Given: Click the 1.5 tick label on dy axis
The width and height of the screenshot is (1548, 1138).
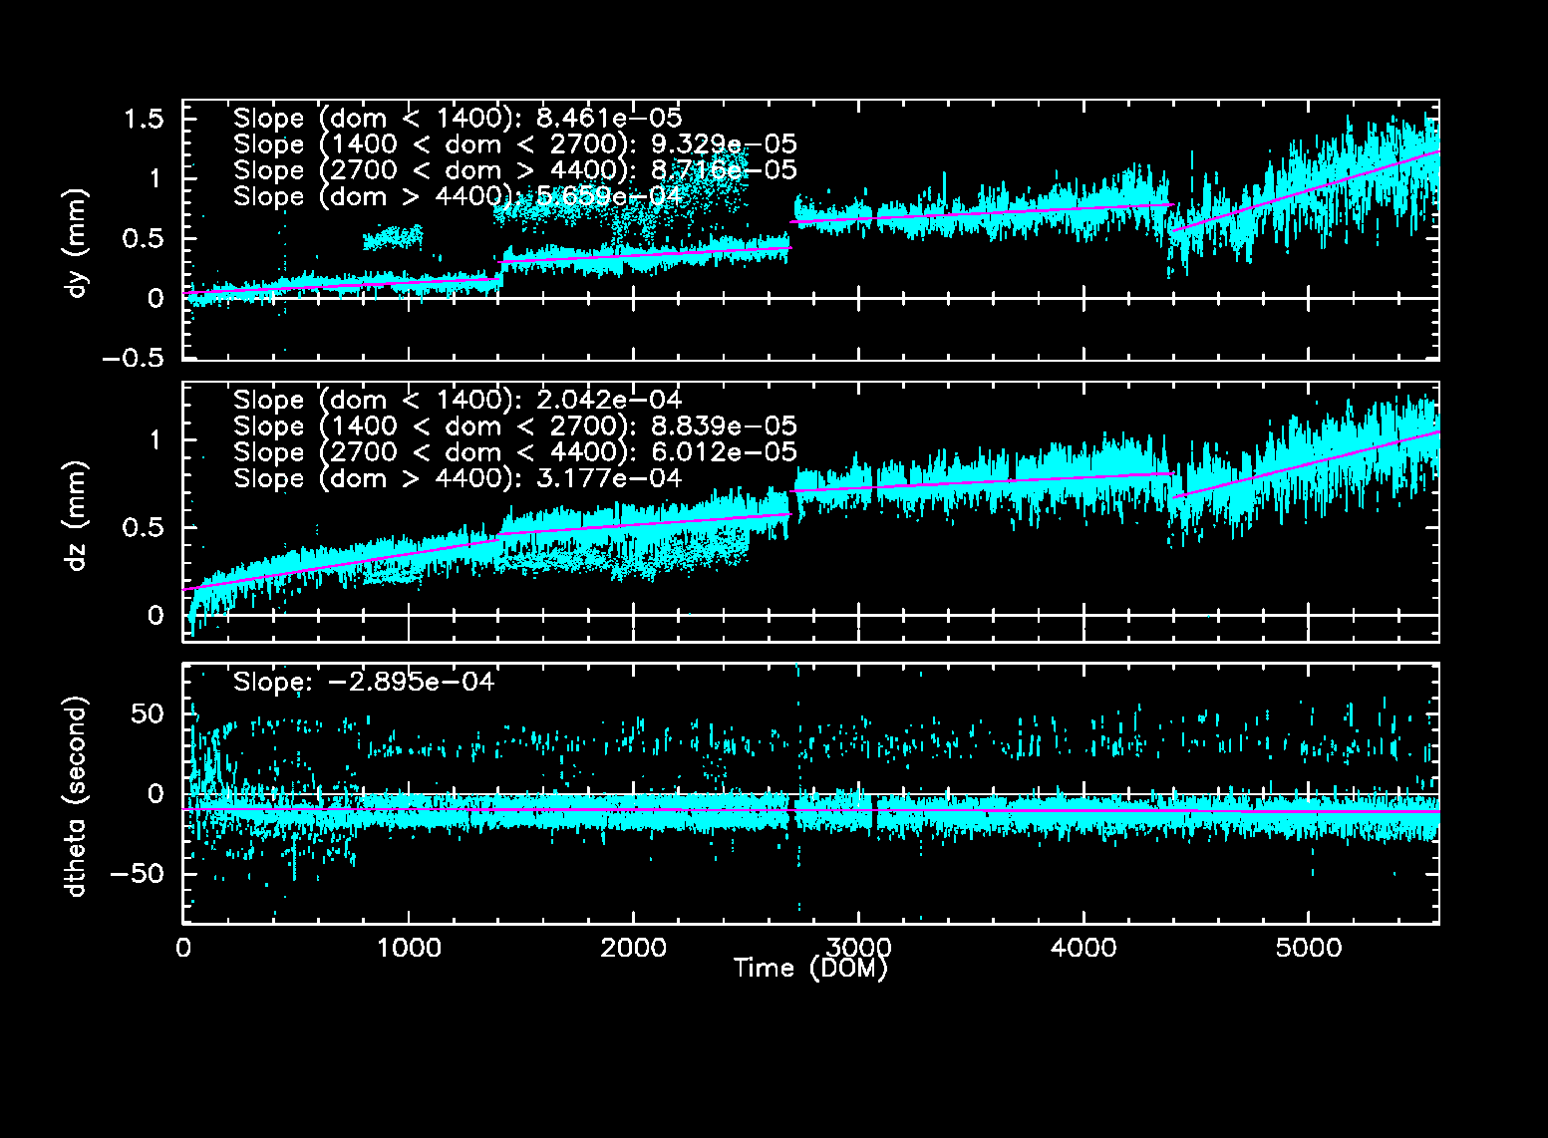Looking at the screenshot, I should (143, 120).
